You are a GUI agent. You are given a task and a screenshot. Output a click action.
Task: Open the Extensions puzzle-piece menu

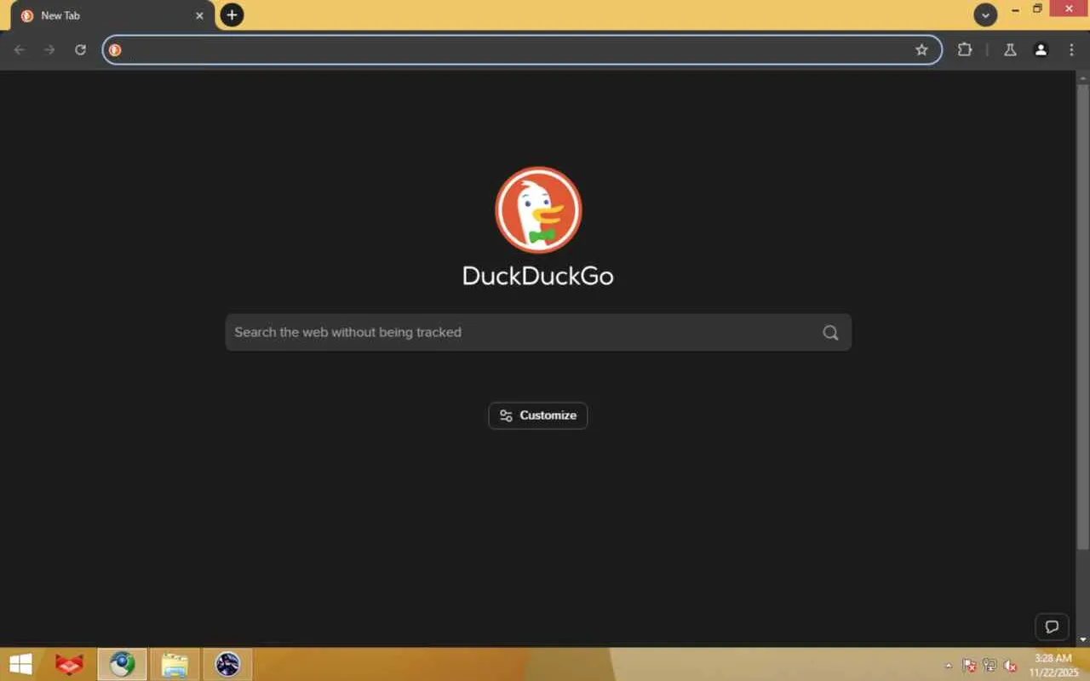click(965, 50)
